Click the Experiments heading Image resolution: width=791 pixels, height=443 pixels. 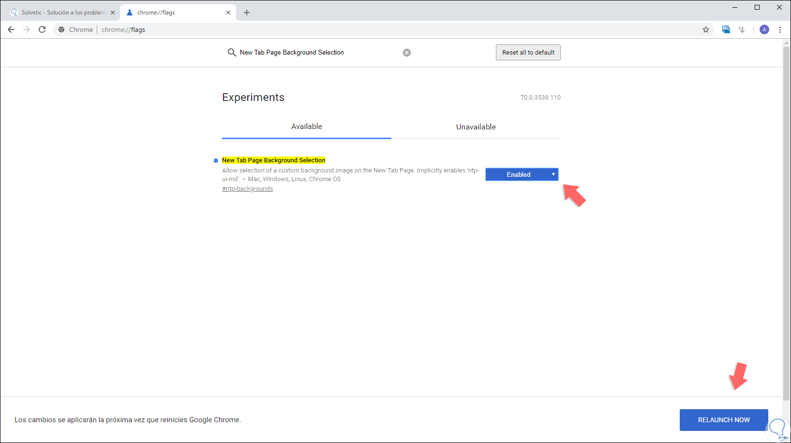[253, 97]
